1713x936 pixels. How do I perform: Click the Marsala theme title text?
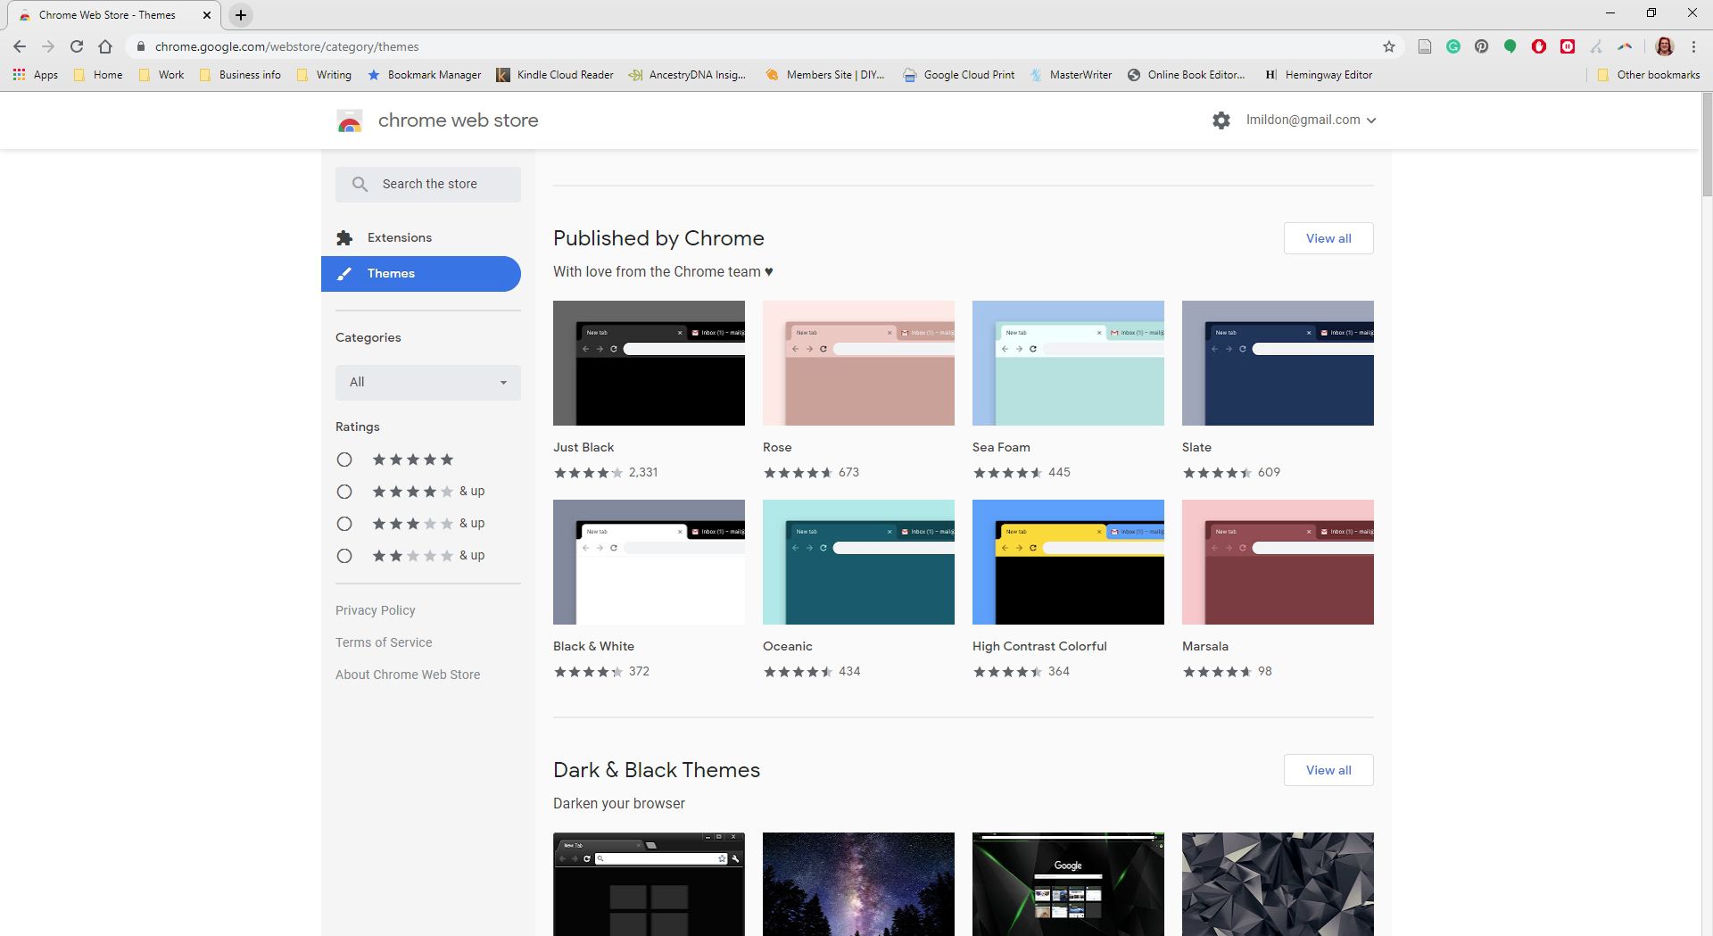click(x=1205, y=646)
